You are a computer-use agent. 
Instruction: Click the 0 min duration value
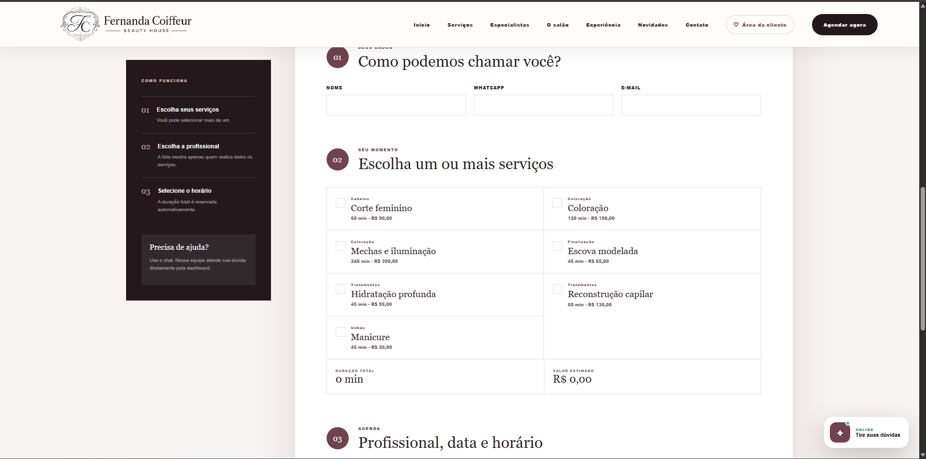tap(349, 379)
